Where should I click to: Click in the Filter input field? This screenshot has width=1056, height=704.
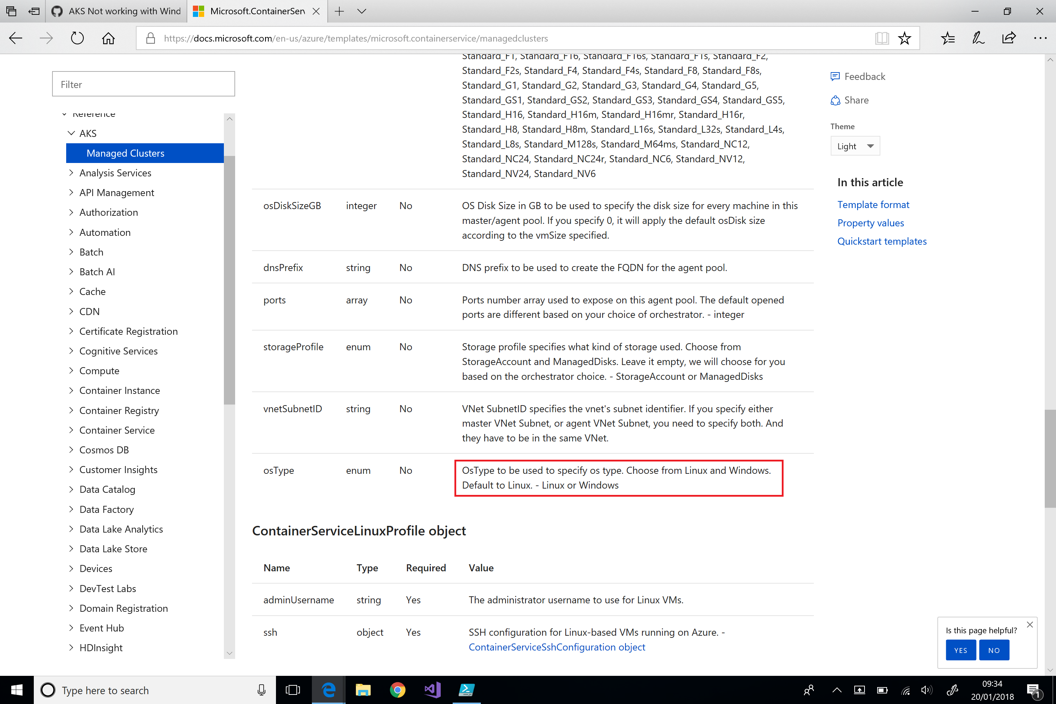coord(143,84)
